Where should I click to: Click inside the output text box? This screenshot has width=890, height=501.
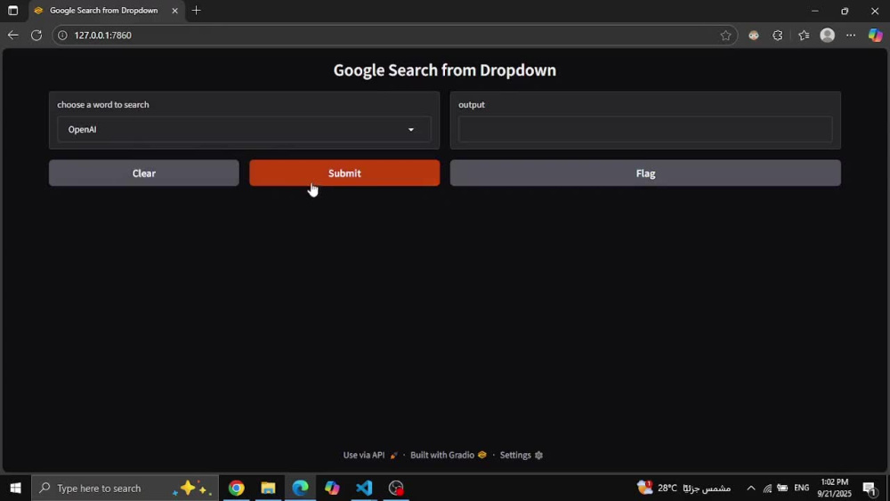point(645,129)
